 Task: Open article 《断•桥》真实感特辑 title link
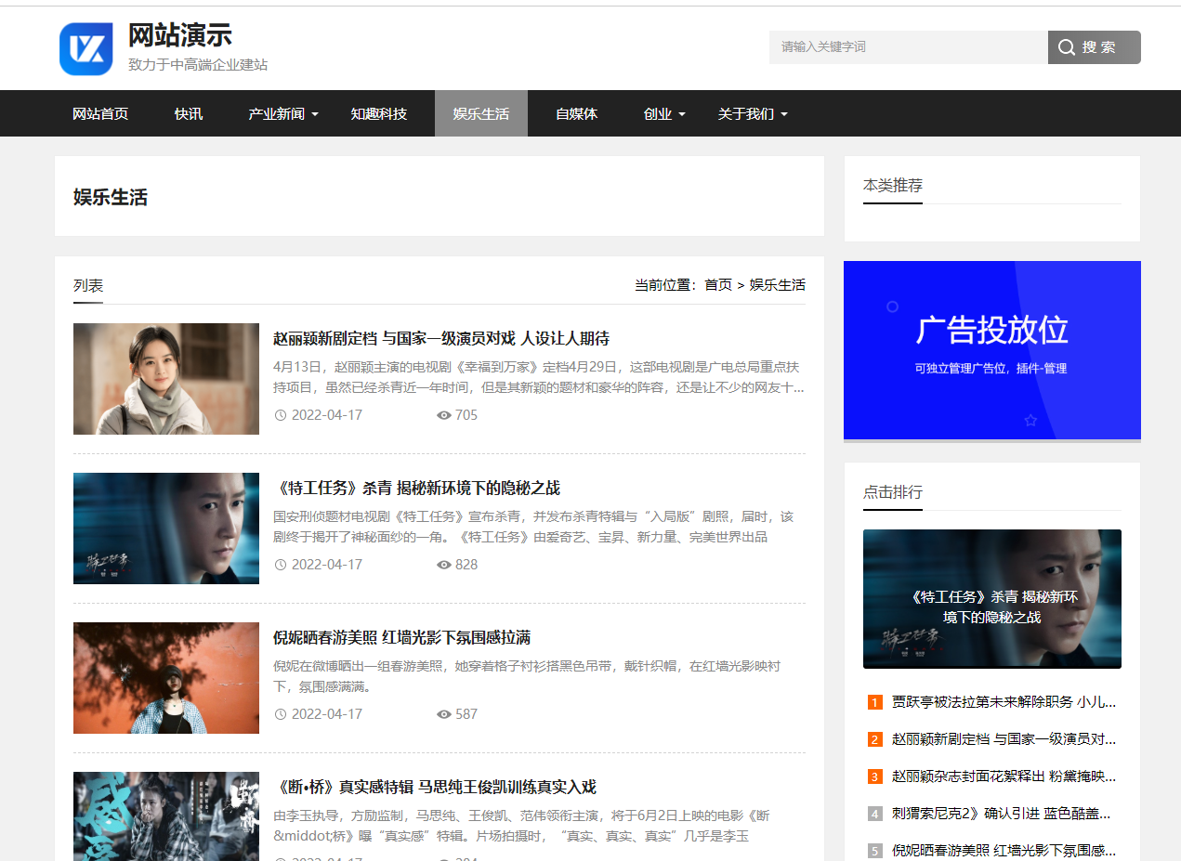coord(435,787)
